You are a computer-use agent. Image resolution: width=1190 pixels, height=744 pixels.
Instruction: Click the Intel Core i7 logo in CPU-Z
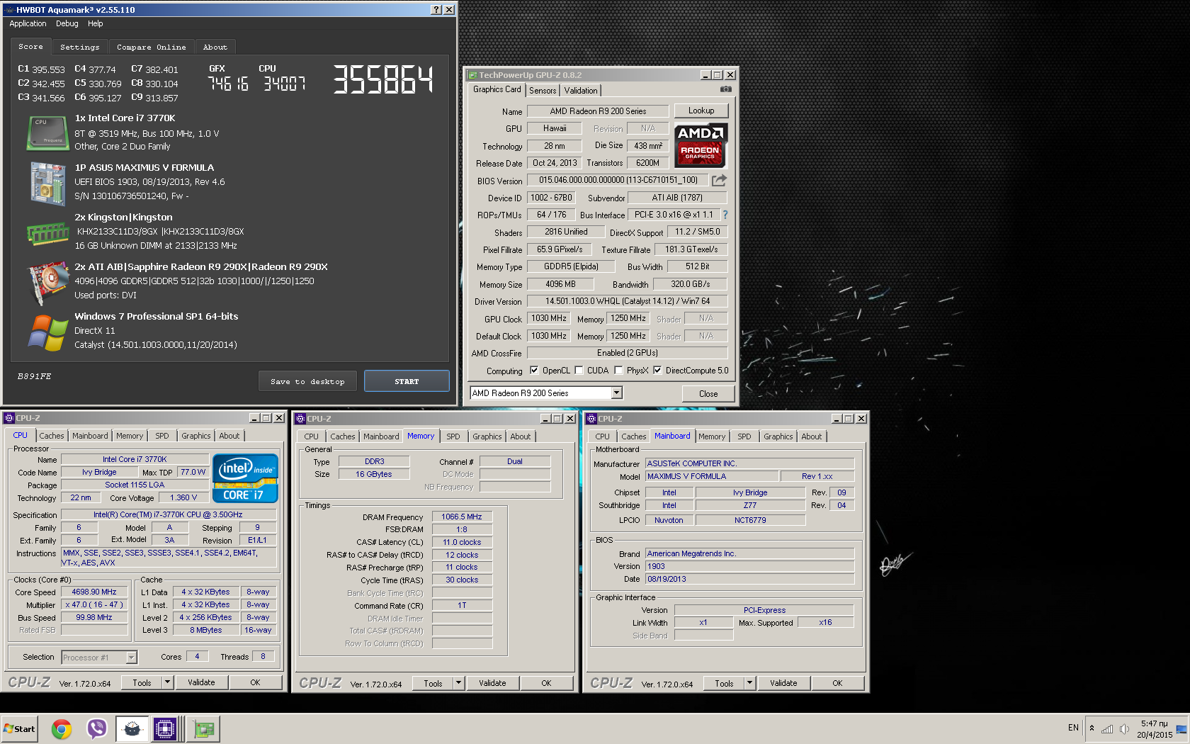click(245, 478)
